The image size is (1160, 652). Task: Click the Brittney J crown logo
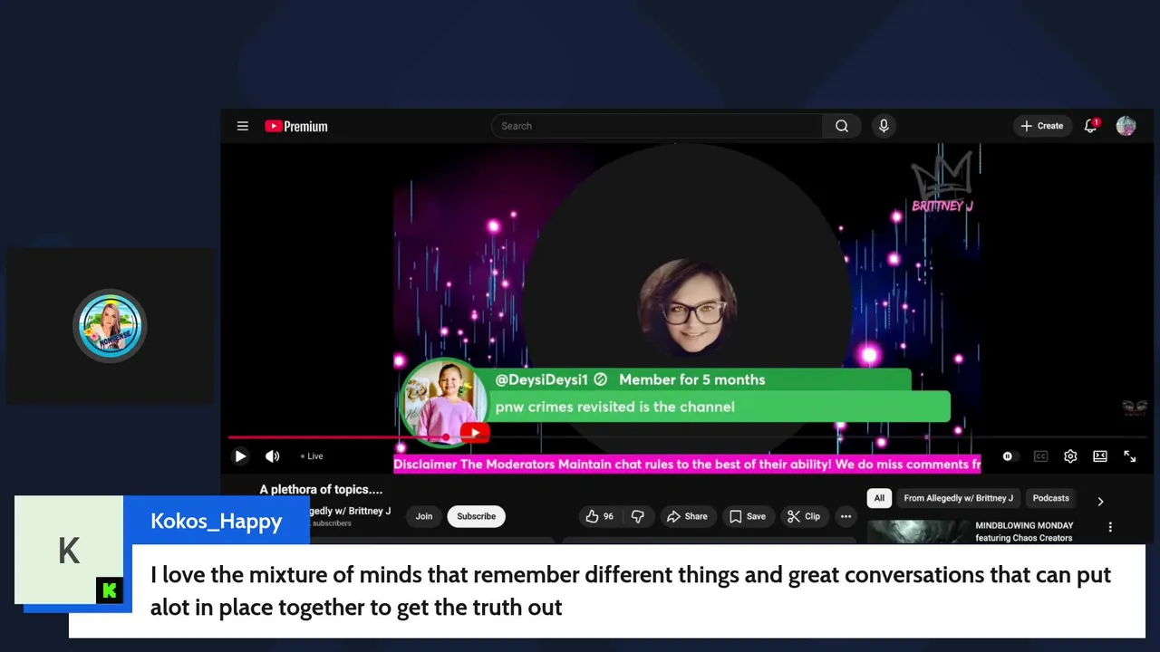click(x=942, y=184)
